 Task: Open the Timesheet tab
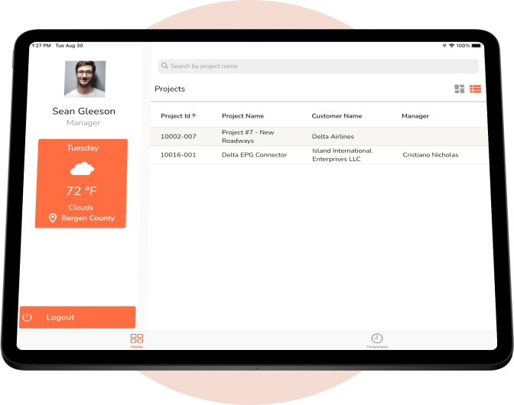(x=376, y=340)
